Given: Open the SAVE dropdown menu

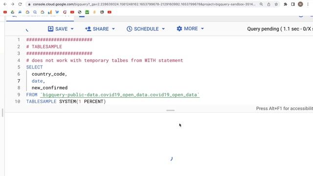Looking at the screenshot, I should point(61,29).
